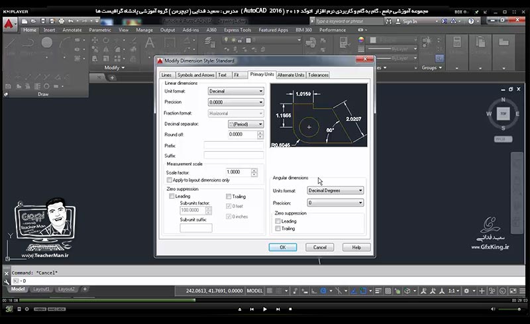Open Layer Properties icon in the ribbon
The height and width of the screenshot is (324, 530).
[x=209, y=42]
